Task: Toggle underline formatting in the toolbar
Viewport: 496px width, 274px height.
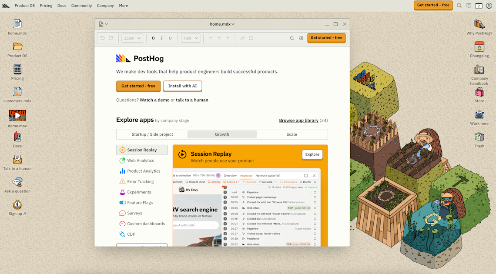Action: (170, 38)
